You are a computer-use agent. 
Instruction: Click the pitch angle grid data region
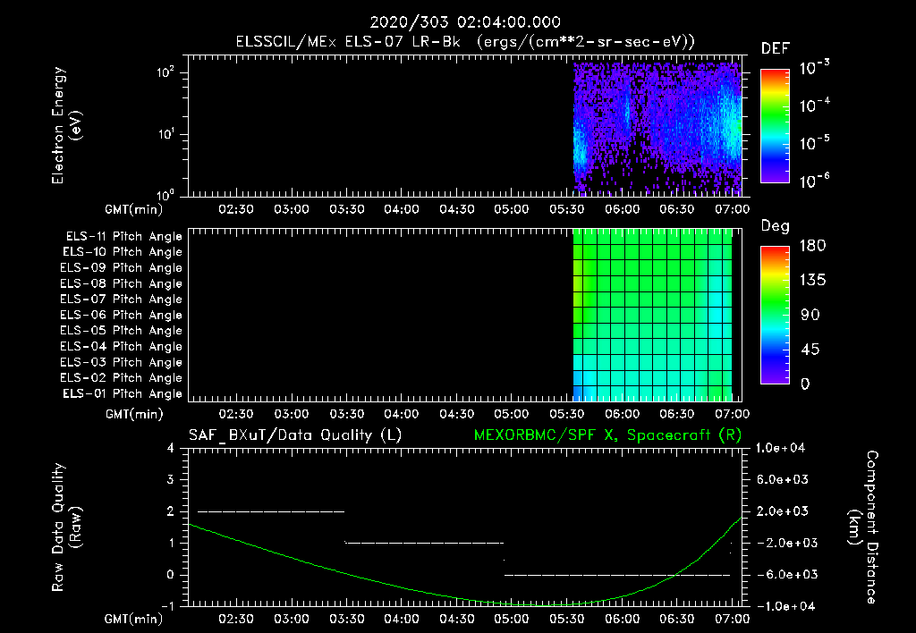[x=652, y=315]
